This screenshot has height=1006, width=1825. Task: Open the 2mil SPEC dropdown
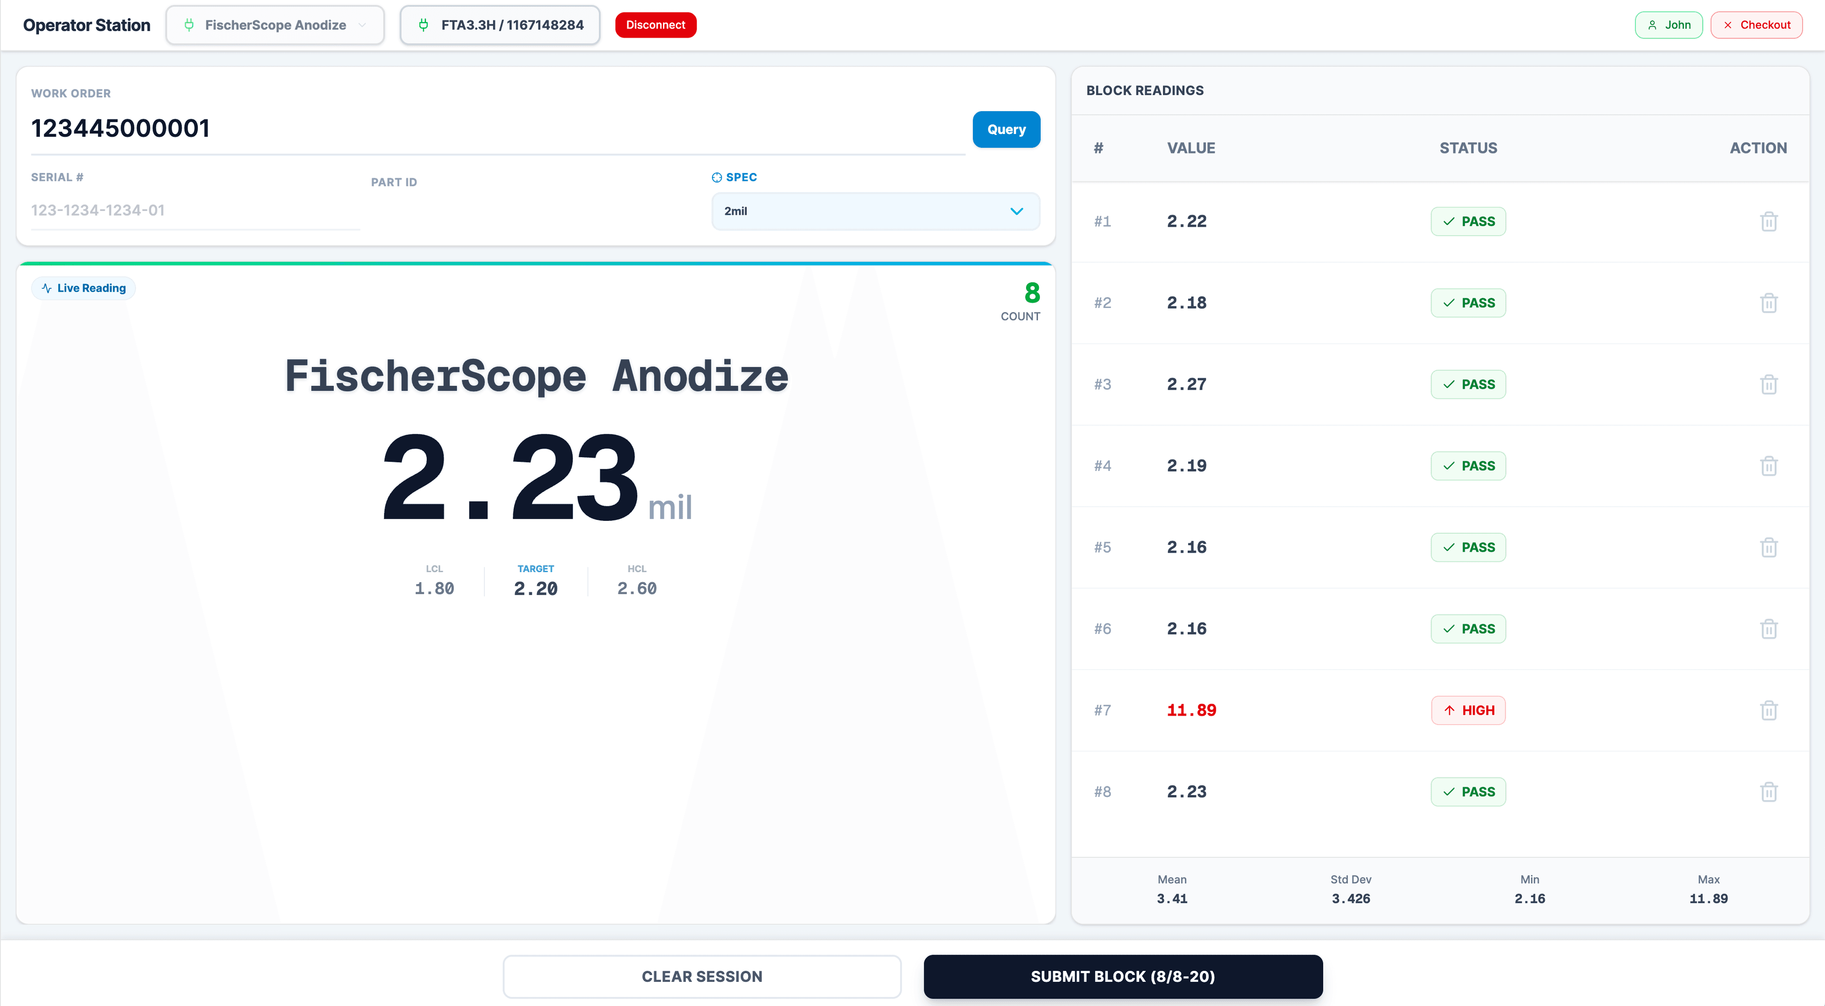pos(875,211)
